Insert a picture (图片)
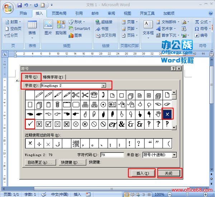Screen dimensions: 215x197 (48, 27)
